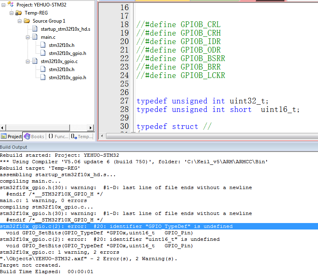Click the Books tab icon
Image resolution: width=318 pixels, height=280 pixels.
(28, 137)
